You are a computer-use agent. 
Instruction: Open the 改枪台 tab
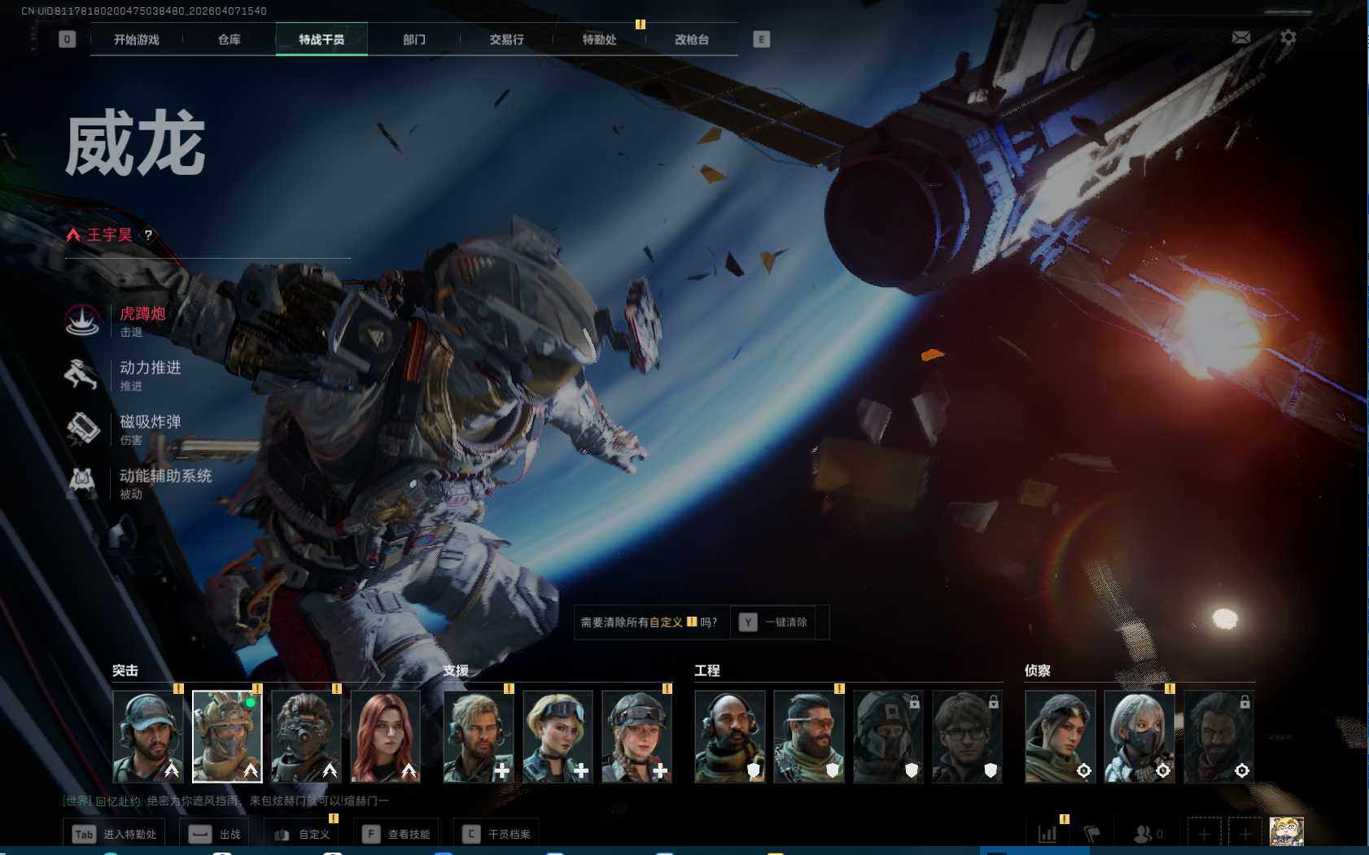pyautogui.click(x=691, y=39)
